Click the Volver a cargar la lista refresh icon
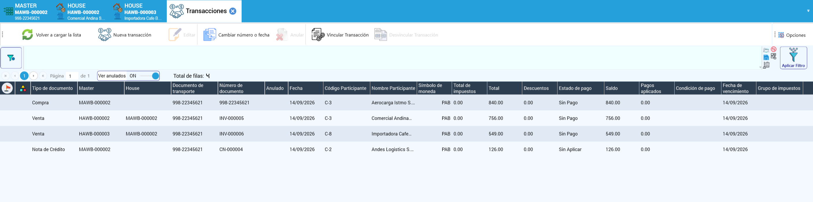This screenshot has height=202, width=813. coord(27,35)
